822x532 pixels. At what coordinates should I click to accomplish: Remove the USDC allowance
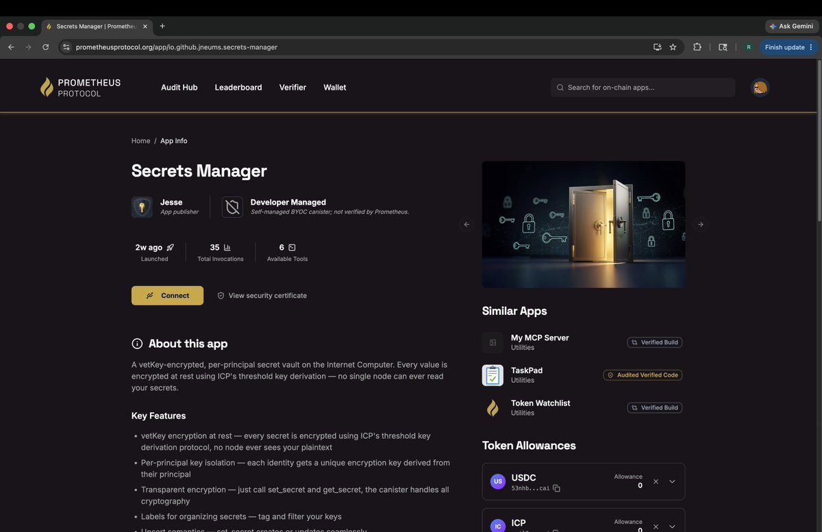pyautogui.click(x=656, y=481)
